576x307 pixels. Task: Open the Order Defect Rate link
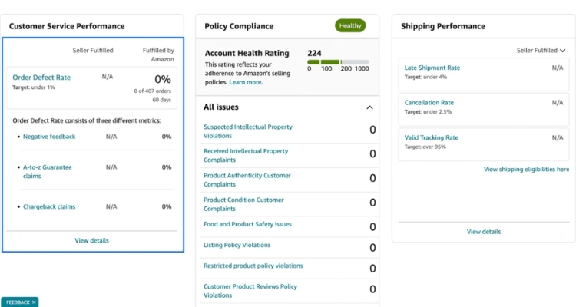coord(41,78)
